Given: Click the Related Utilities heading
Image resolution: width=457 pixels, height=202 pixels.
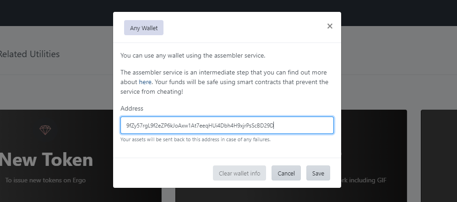Looking at the screenshot, I should coord(29,54).
